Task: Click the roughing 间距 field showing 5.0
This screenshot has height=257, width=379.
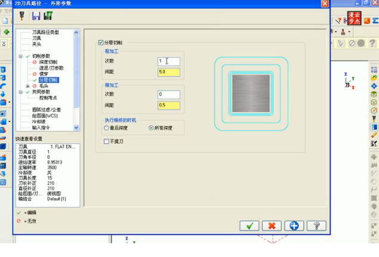Action: (169, 73)
